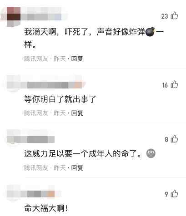The height and width of the screenshot is (216, 186).
Task: Open blurred username above "命大福大啊!"
Action: pos(41,194)
